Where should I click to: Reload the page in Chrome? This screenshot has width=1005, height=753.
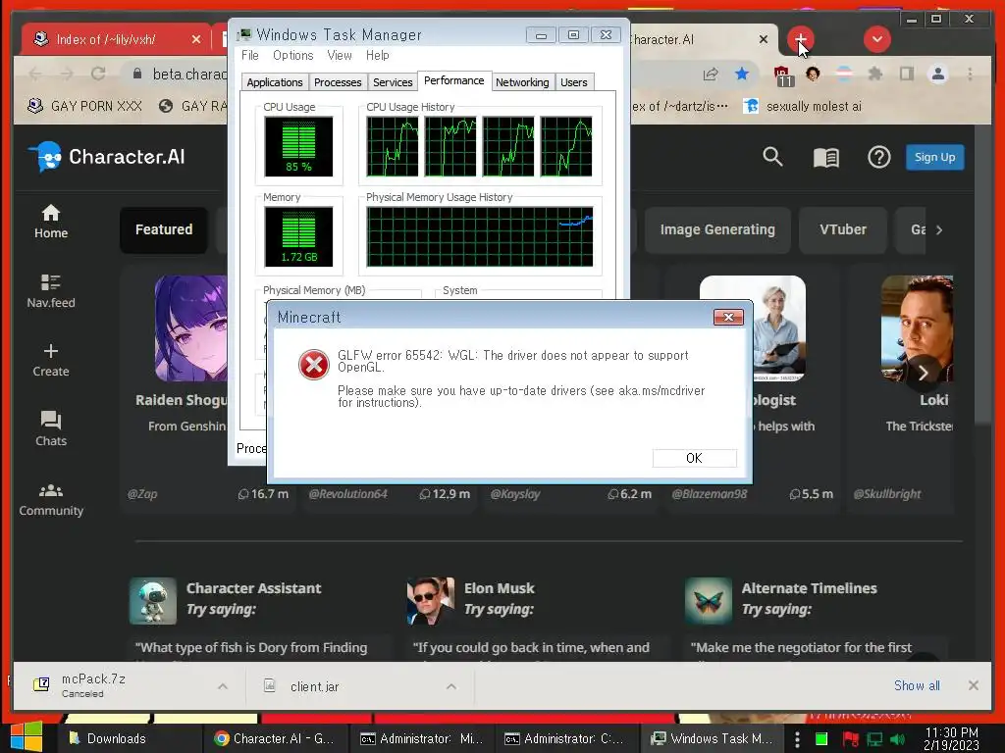(x=97, y=74)
